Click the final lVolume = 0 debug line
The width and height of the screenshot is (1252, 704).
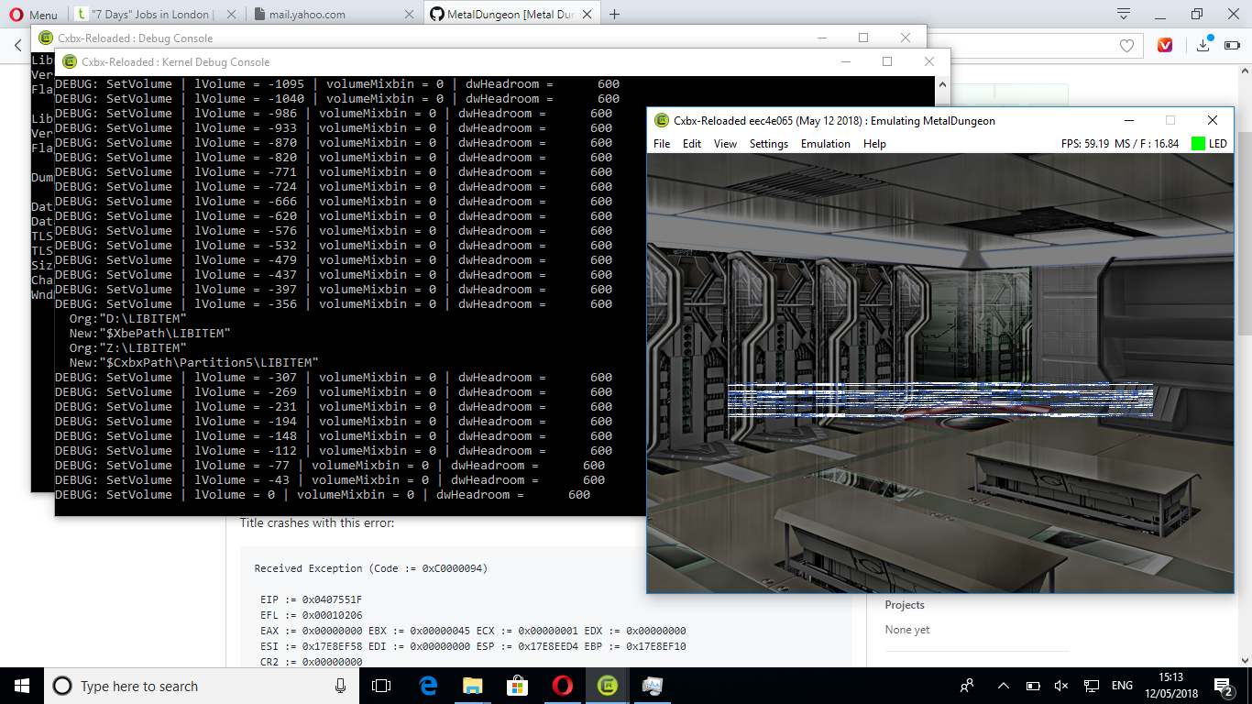click(x=323, y=495)
